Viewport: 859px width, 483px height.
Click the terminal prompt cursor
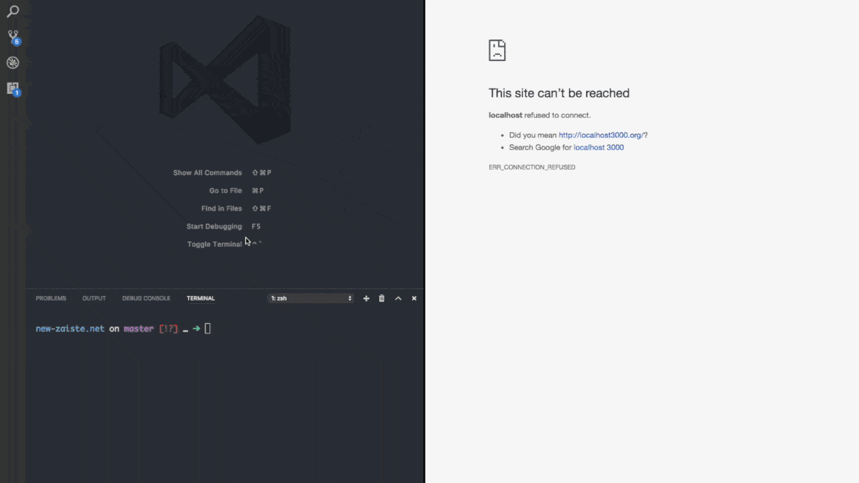(x=208, y=329)
